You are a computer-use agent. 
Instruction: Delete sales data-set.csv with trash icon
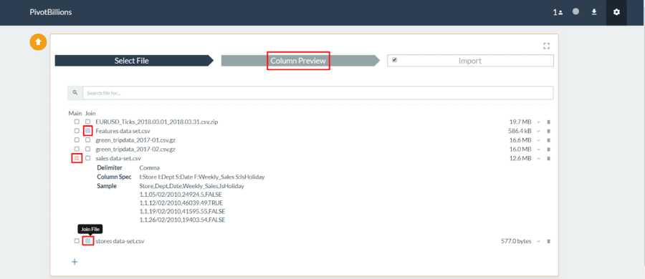[x=548, y=158]
